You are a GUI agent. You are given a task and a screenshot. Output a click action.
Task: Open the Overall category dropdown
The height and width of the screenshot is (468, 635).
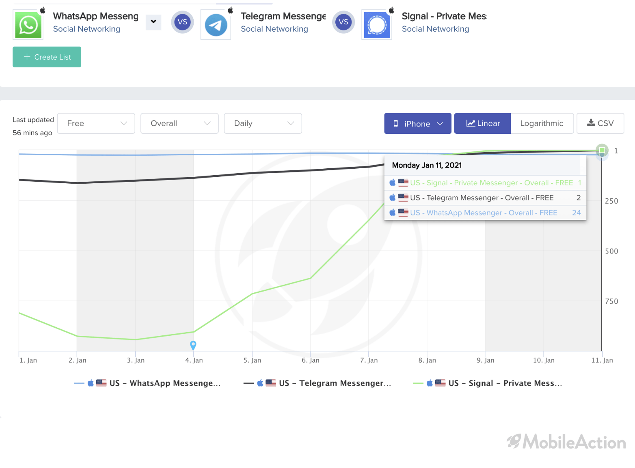179,123
